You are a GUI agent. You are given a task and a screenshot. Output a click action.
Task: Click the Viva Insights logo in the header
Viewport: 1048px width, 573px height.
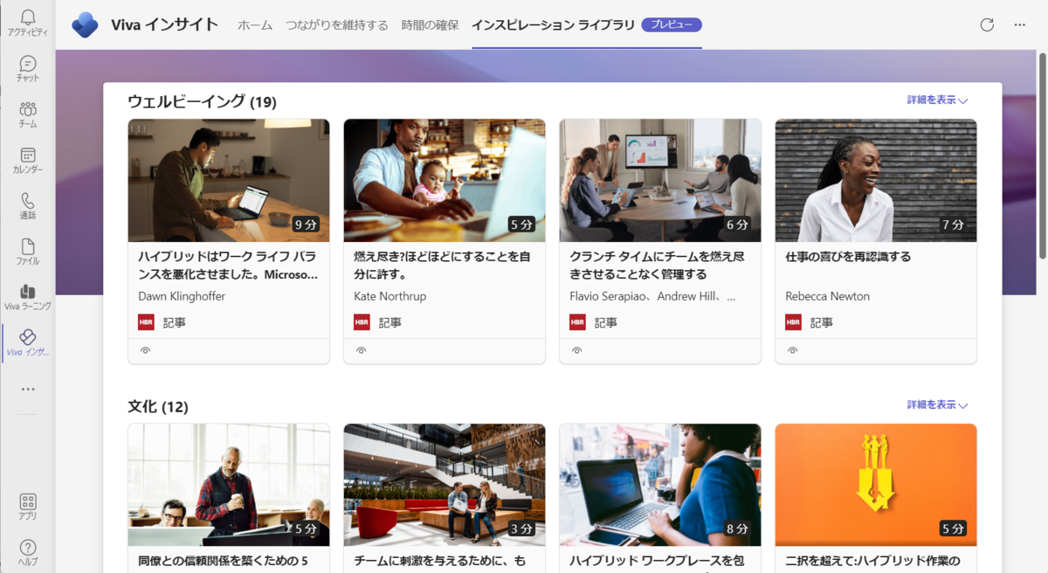[85, 25]
